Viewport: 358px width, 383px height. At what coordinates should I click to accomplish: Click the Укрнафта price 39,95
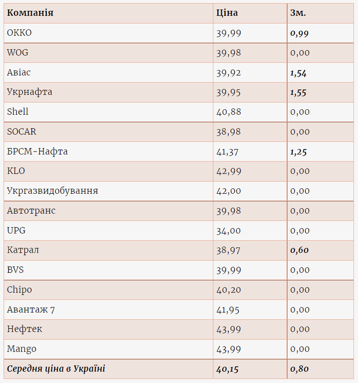pos(229,92)
